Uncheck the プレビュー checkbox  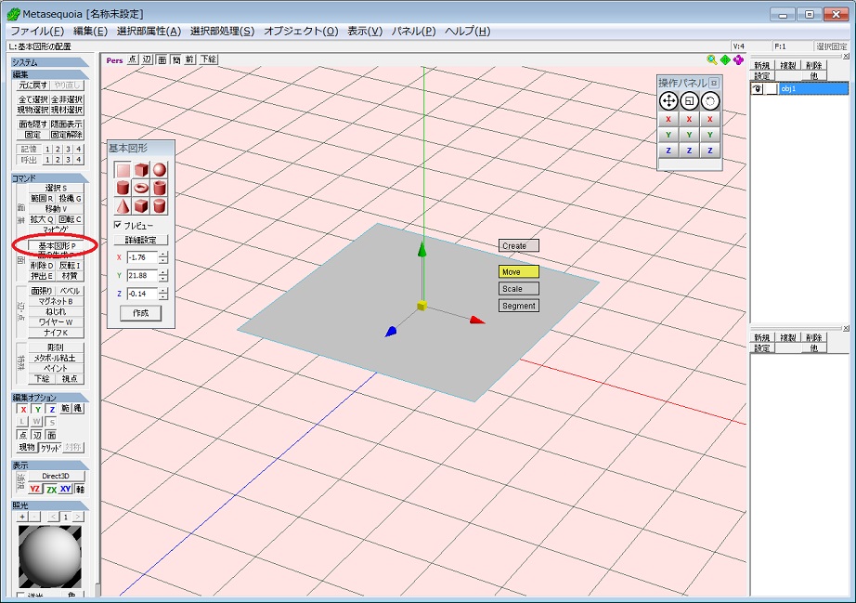pyautogui.click(x=117, y=225)
